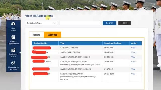Click the 'View all Applications' heading
161x90 pixels.
click(39, 16)
